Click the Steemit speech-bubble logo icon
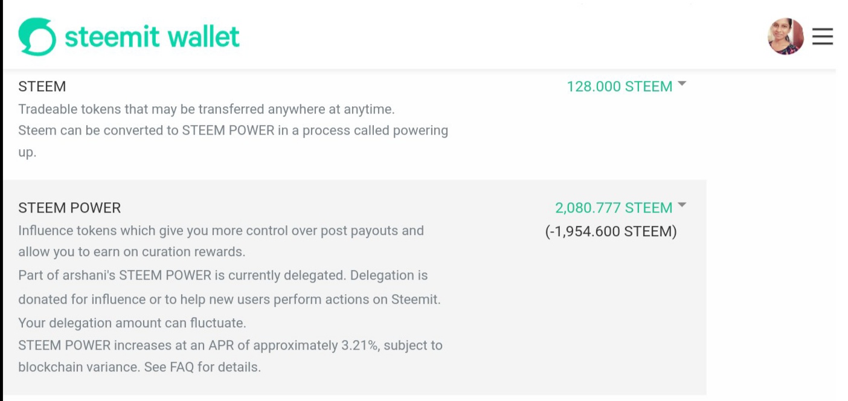This screenshot has width=848, height=401. (37, 37)
